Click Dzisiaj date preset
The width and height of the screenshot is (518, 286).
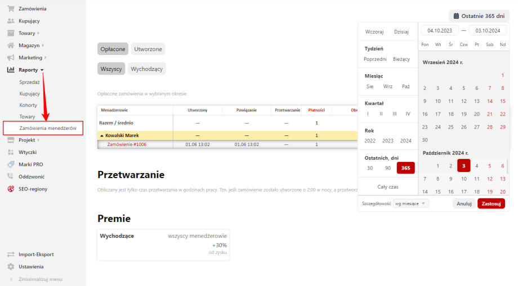401,31
